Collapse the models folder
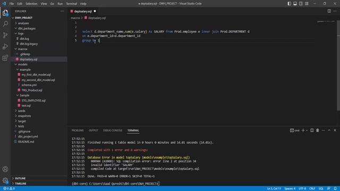 [x=23, y=64]
